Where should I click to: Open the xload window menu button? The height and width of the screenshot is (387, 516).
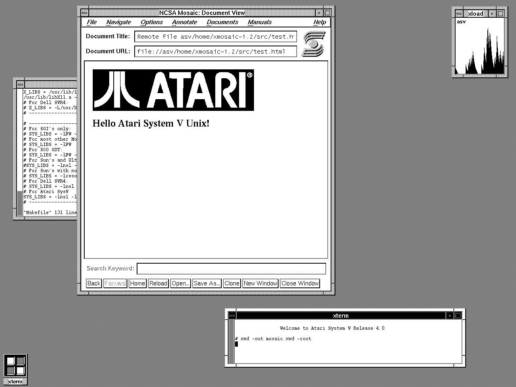click(460, 14)
